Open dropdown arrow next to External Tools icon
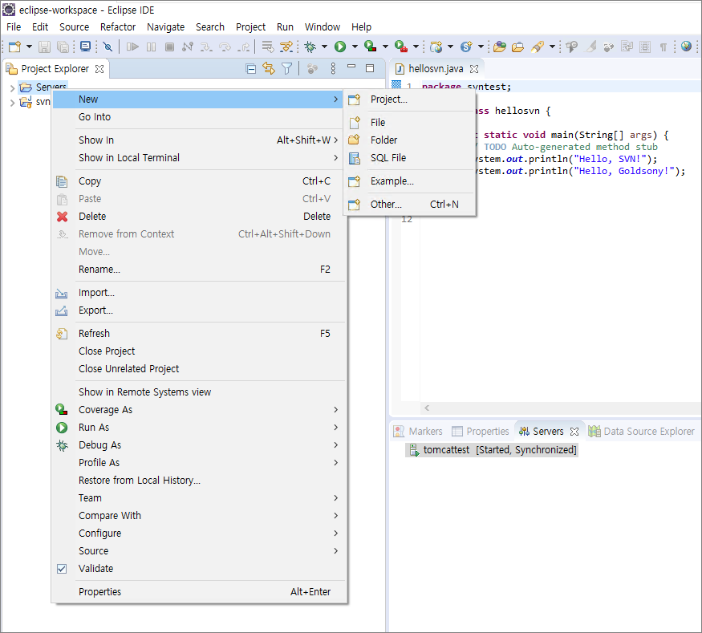 416,47
